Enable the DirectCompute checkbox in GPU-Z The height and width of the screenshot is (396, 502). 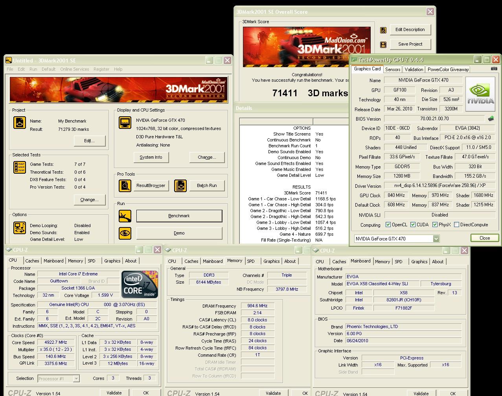[x=456, y=225]
